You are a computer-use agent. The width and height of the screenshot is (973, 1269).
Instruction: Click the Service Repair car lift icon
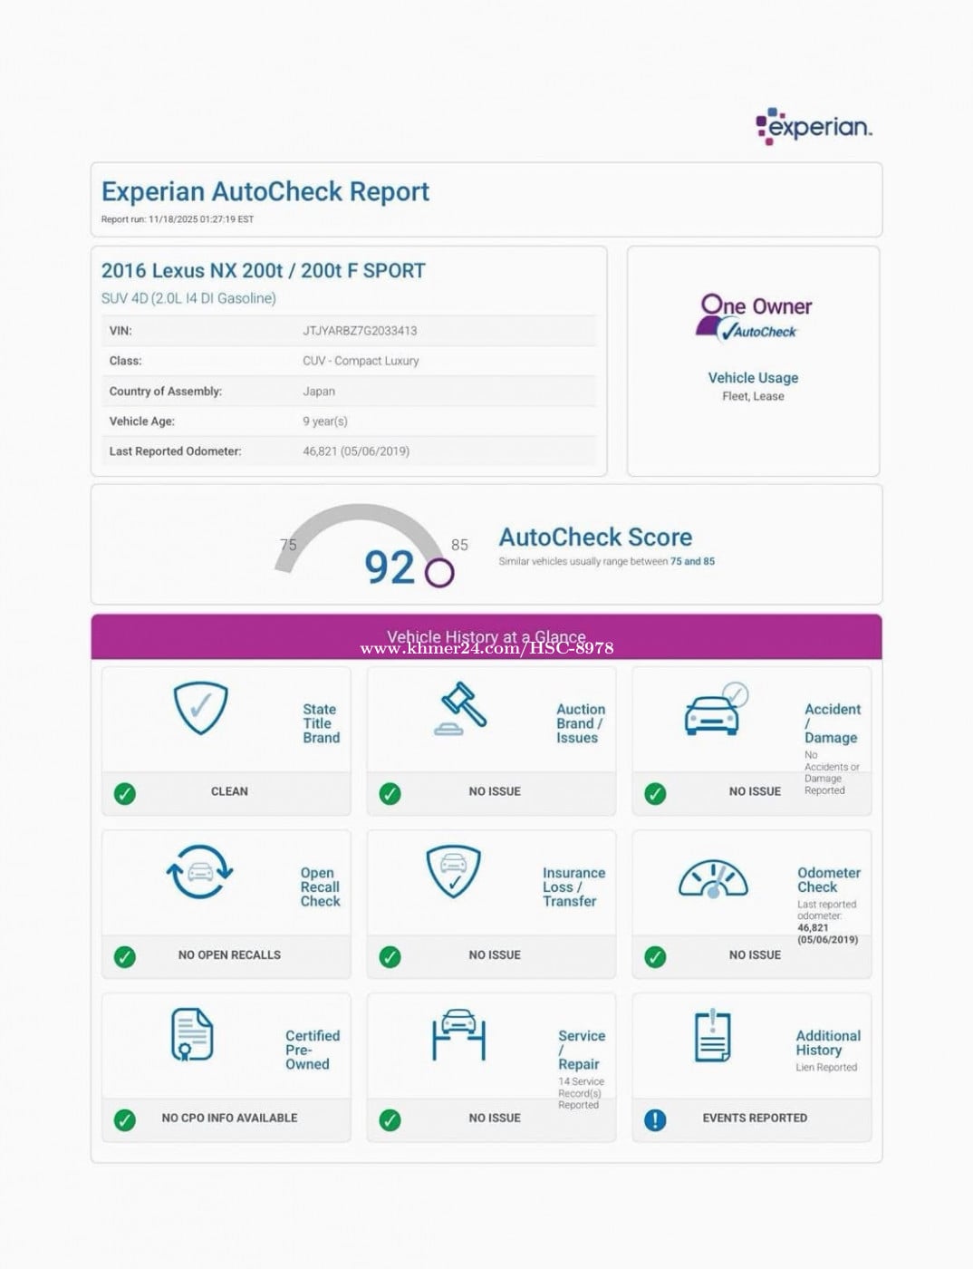(458, 1035)
